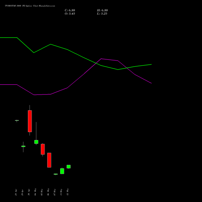Click the '06 May' date axis label
The width and height of the screenshot is (202, 202).
[48, 192]
